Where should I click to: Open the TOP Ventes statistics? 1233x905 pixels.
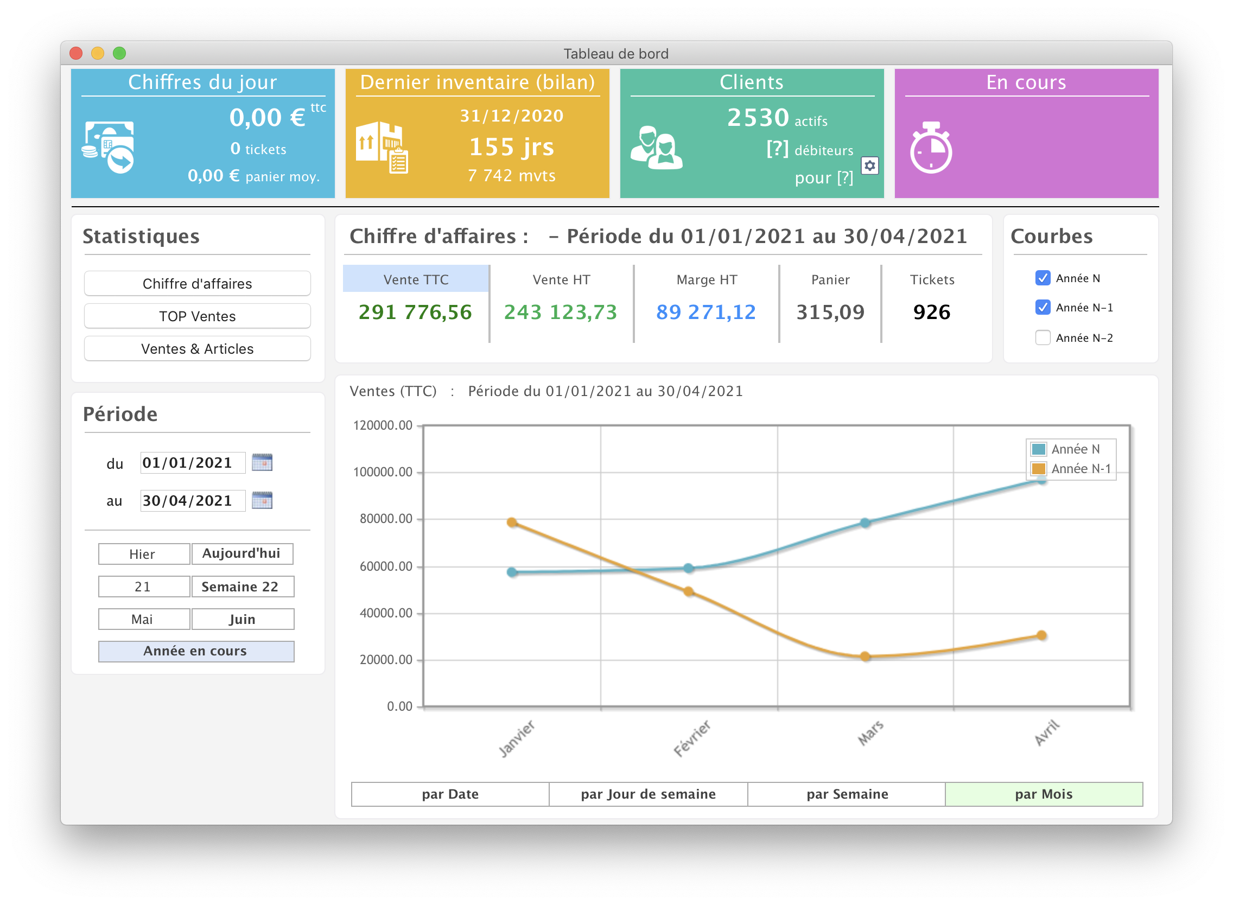[x=198, y=316]
